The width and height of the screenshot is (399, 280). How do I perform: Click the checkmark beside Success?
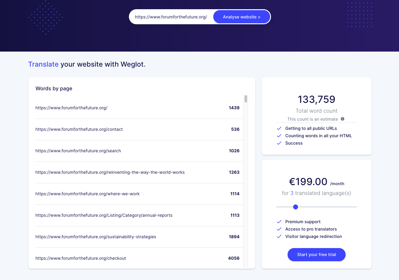click(x=279, y=143)
